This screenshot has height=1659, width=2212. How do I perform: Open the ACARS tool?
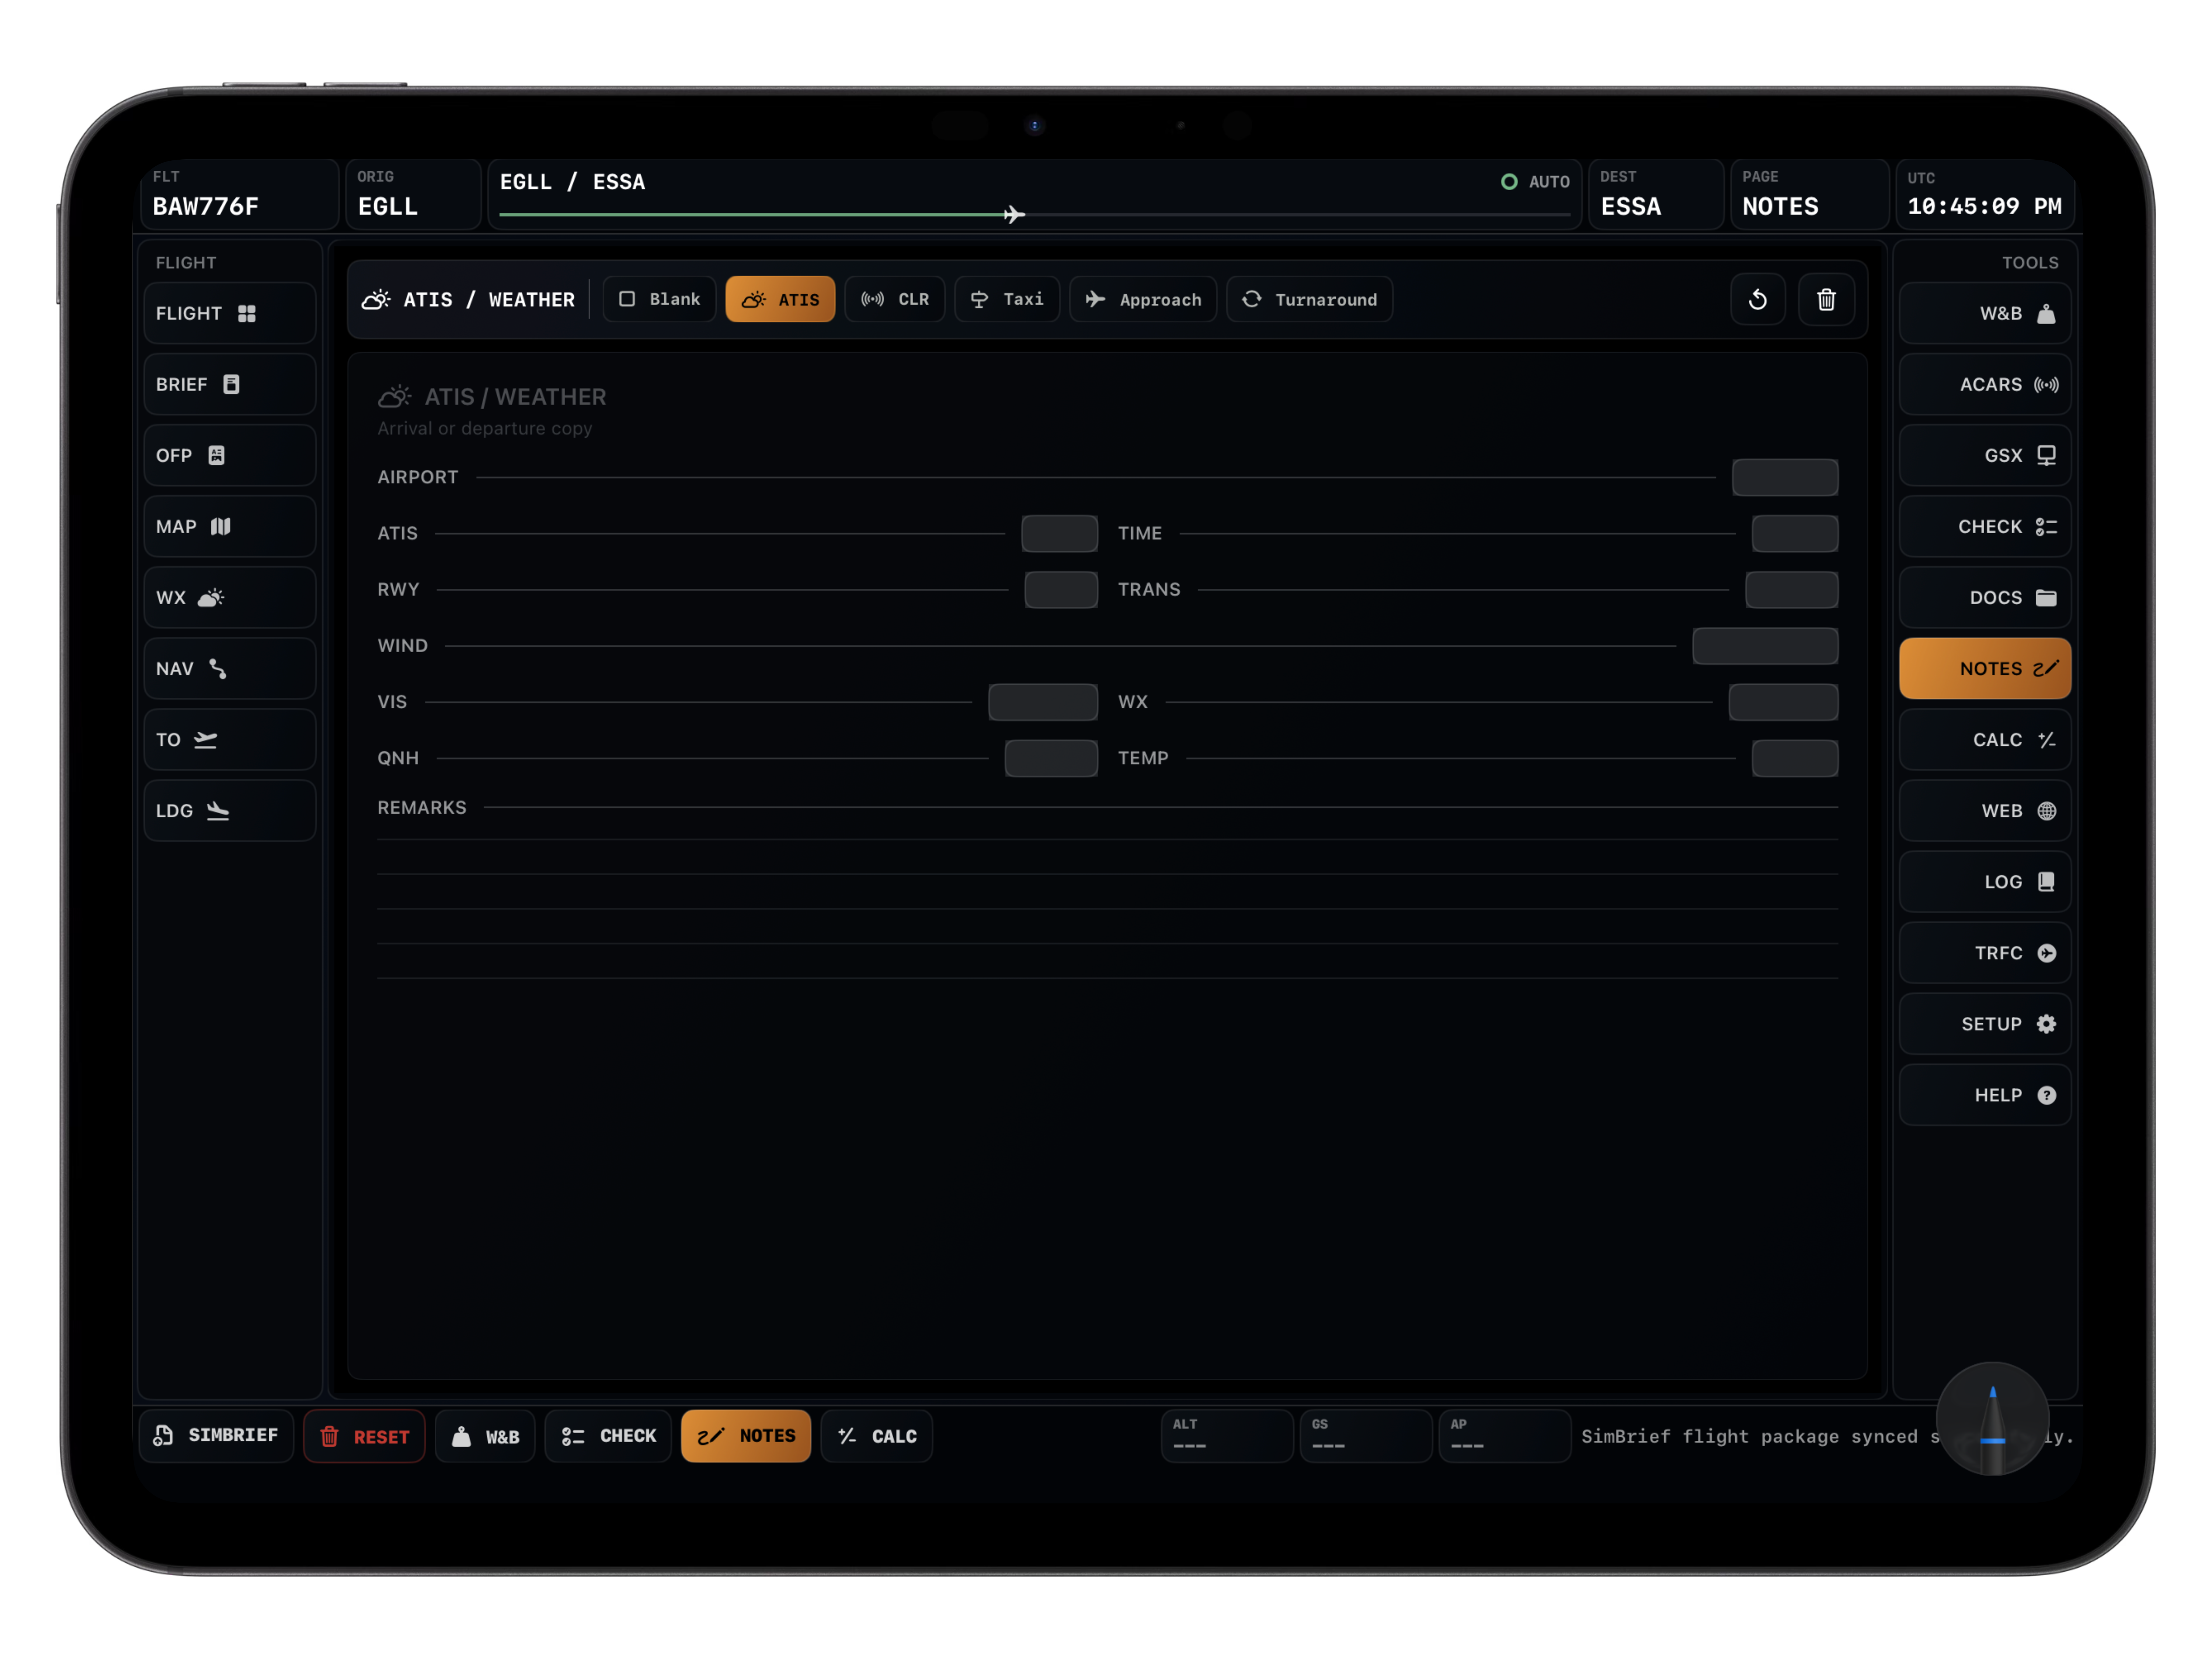[1984, 384]
